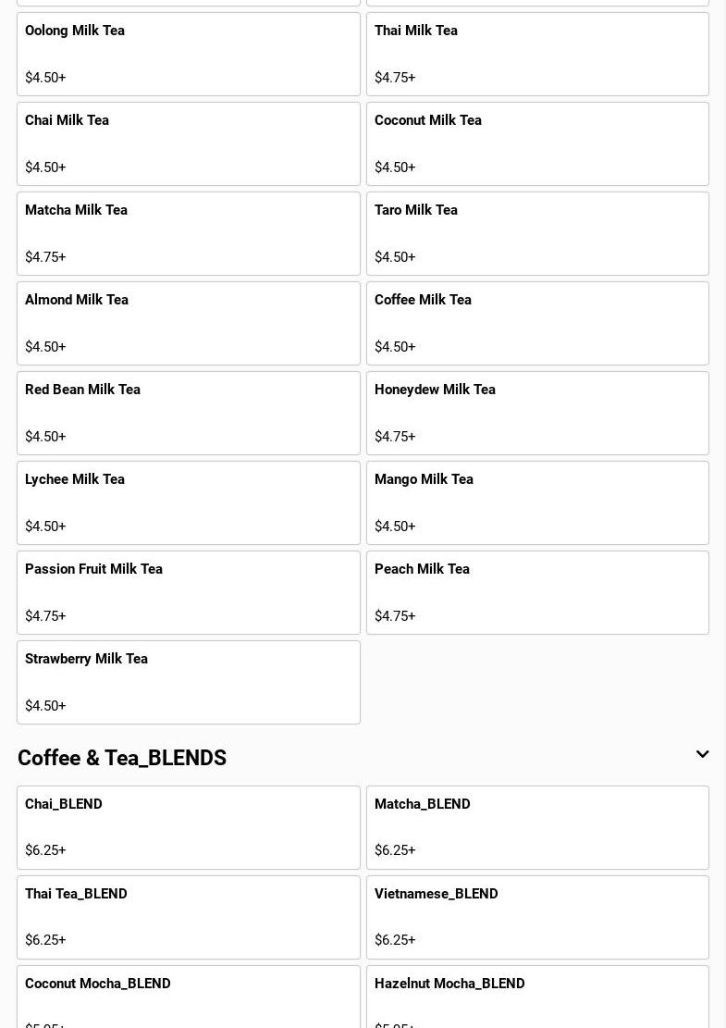The height and width of the screenshot is (1028, 726).
Task: Select the Matcha Milk Tea item
Action: click(188, 233)
